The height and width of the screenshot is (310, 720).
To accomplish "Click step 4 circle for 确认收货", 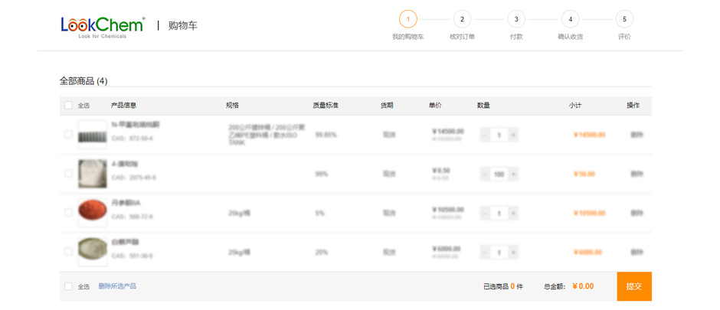I will click(x=570, y=19).
